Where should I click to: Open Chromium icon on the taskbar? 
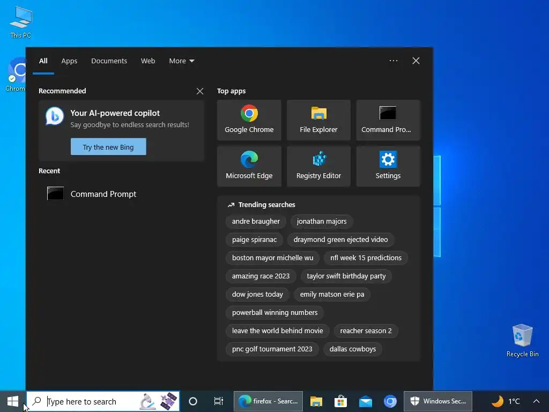click(x=390, y=401)
